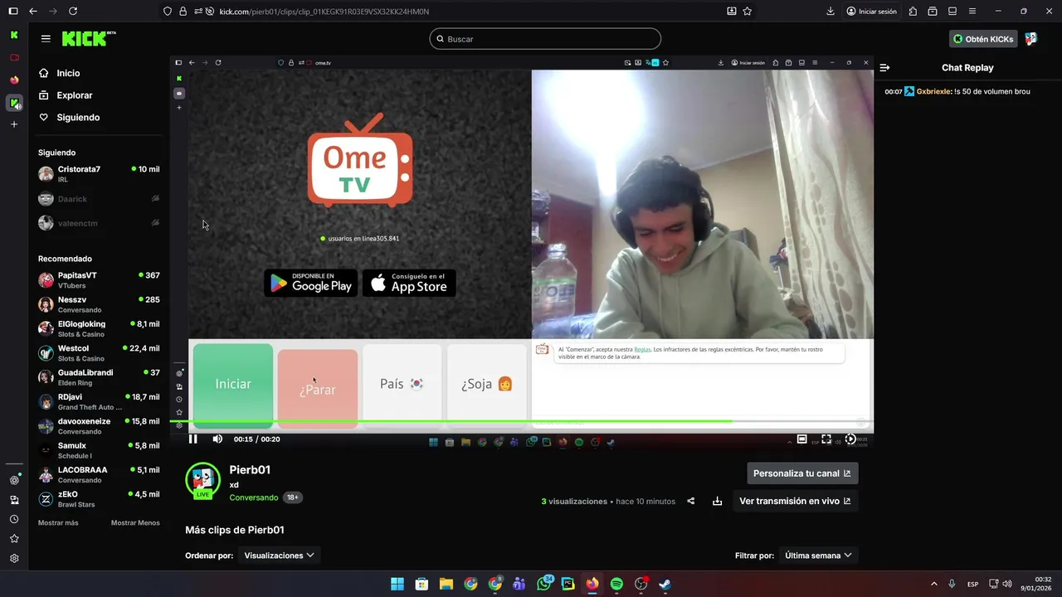Open playback speed settings on the player
Screen dimensions: 1062x597
click(x=850, y=439)
